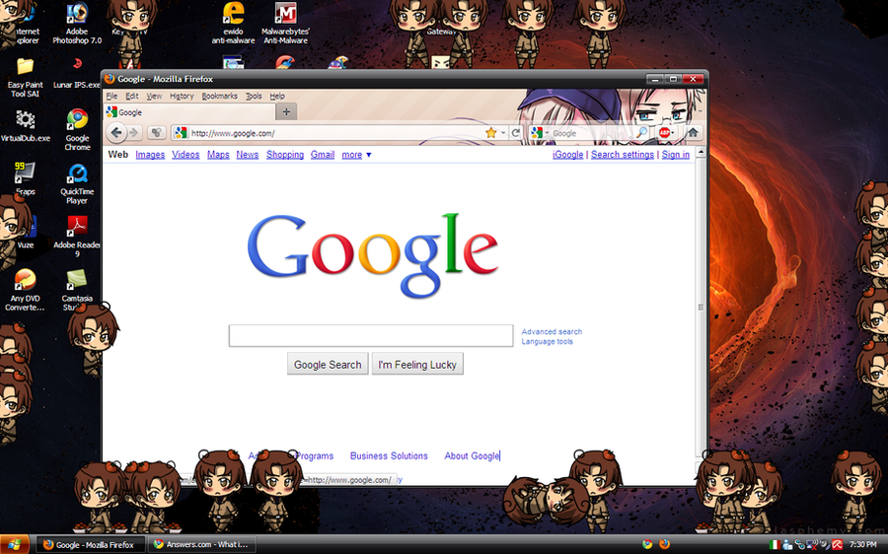The width and height of the screenshot is (888, 554).
Task: Open the Maps link
Action: [x=218, y=155]
